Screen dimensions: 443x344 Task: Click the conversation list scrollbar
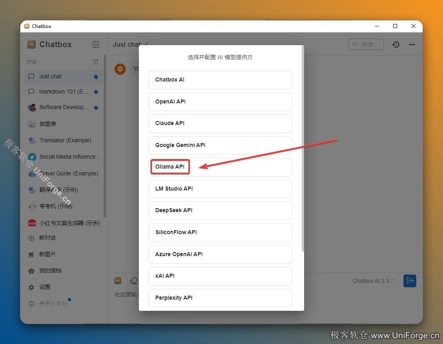(105, 136)
